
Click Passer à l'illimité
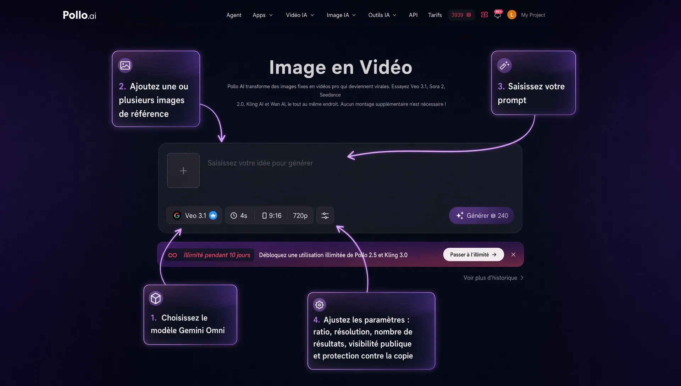pos(474,254)
